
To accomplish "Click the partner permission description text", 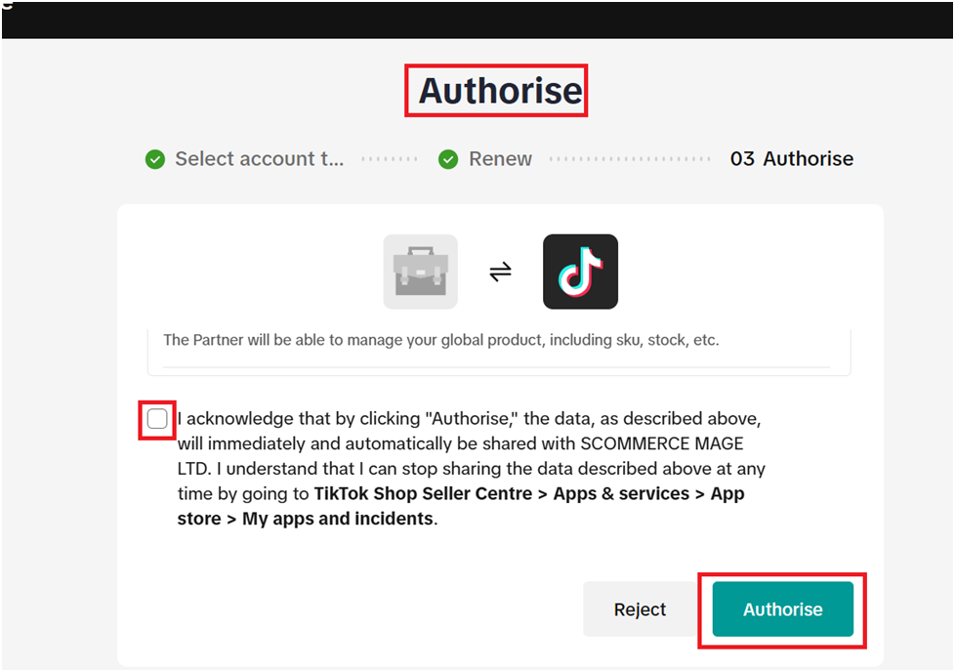I will pos(440,340).
